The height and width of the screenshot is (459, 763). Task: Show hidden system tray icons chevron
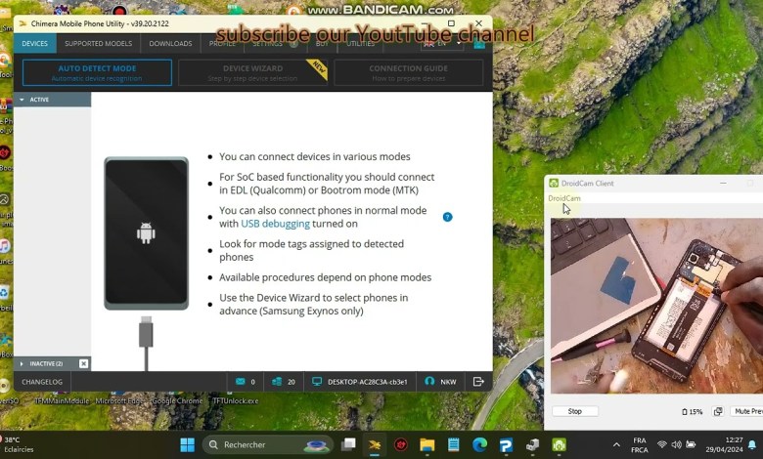click(616, 445)
